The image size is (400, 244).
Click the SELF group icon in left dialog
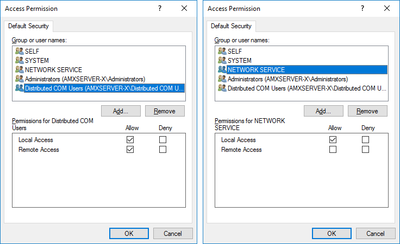pyautogui.click(x=20, y=51)
